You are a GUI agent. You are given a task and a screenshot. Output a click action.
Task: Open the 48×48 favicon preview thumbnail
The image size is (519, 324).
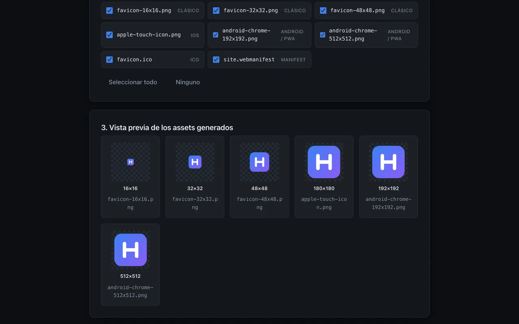pos(259,162)
